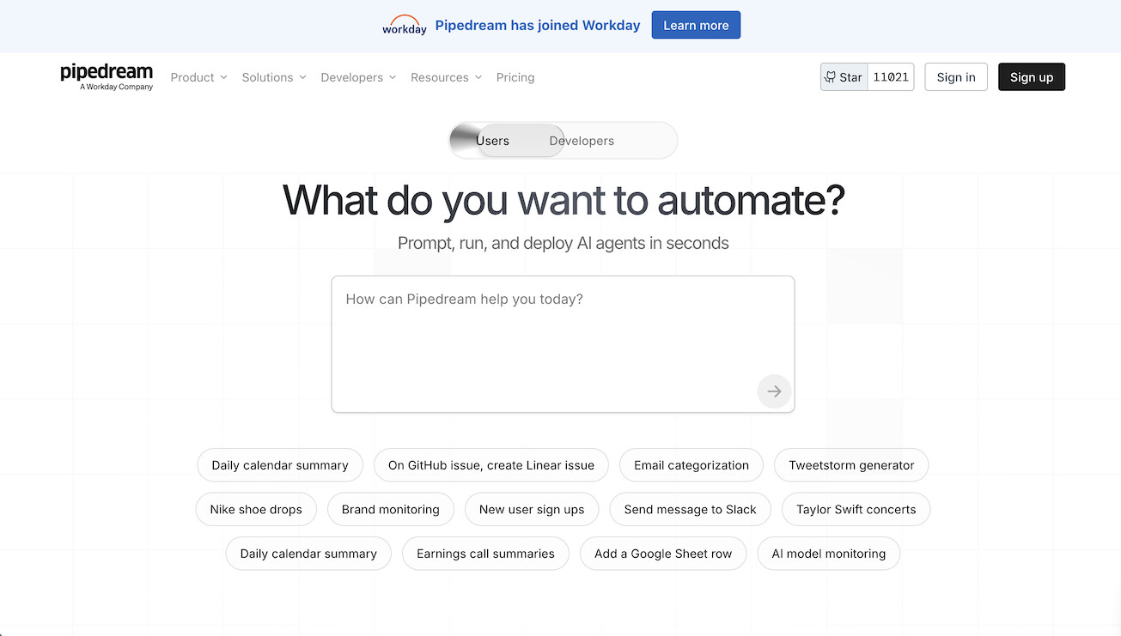Sign in to Pipedream
This screenshot has height=636, width=1121.
(x=955, y=76)
